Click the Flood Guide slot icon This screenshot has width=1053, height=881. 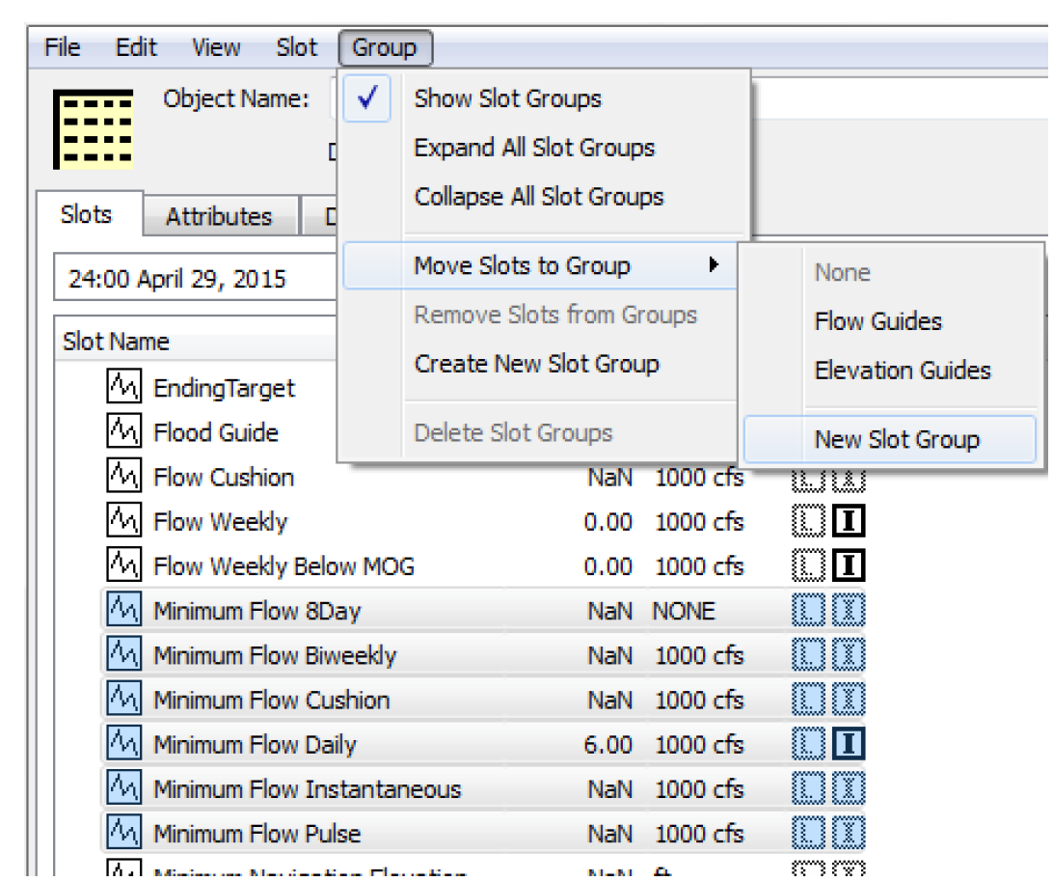tap(123, 433)
